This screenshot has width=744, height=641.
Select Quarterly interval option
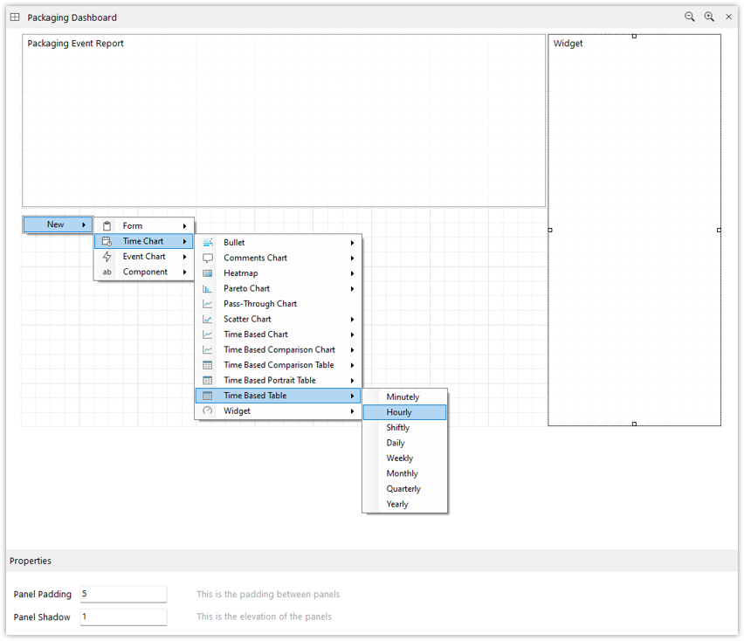click(404, 489)
